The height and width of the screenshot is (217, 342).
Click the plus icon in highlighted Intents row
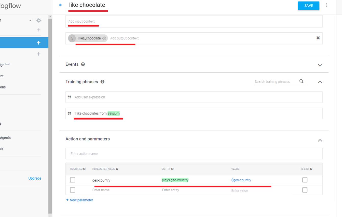(x=39, y=43)
